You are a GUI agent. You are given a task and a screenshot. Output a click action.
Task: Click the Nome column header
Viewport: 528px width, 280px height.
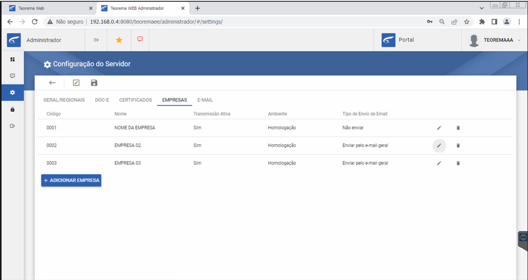[120, 114]
